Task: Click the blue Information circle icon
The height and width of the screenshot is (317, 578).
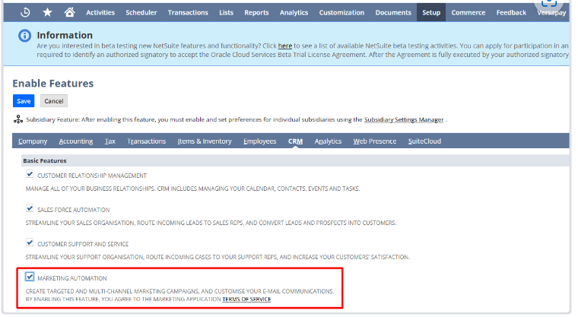Action: coord(25,36)
